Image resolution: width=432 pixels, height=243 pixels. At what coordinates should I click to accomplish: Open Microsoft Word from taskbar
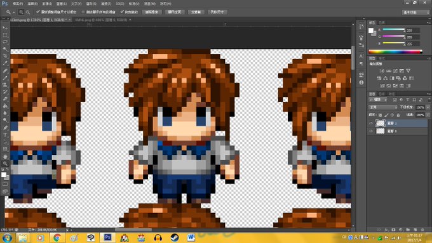click(x=191, y=237)
